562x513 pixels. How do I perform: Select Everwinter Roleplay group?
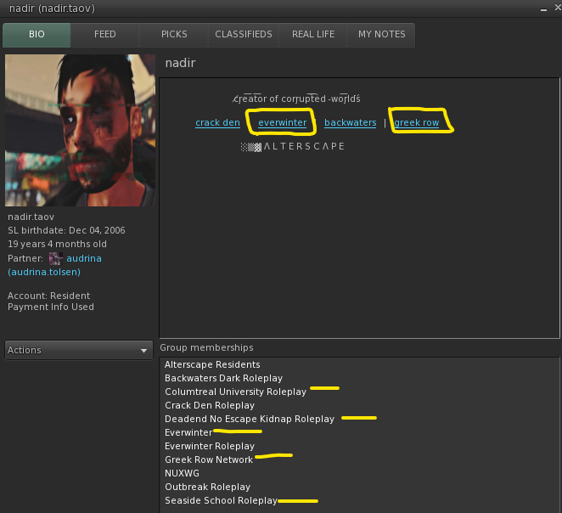point(210,446)
